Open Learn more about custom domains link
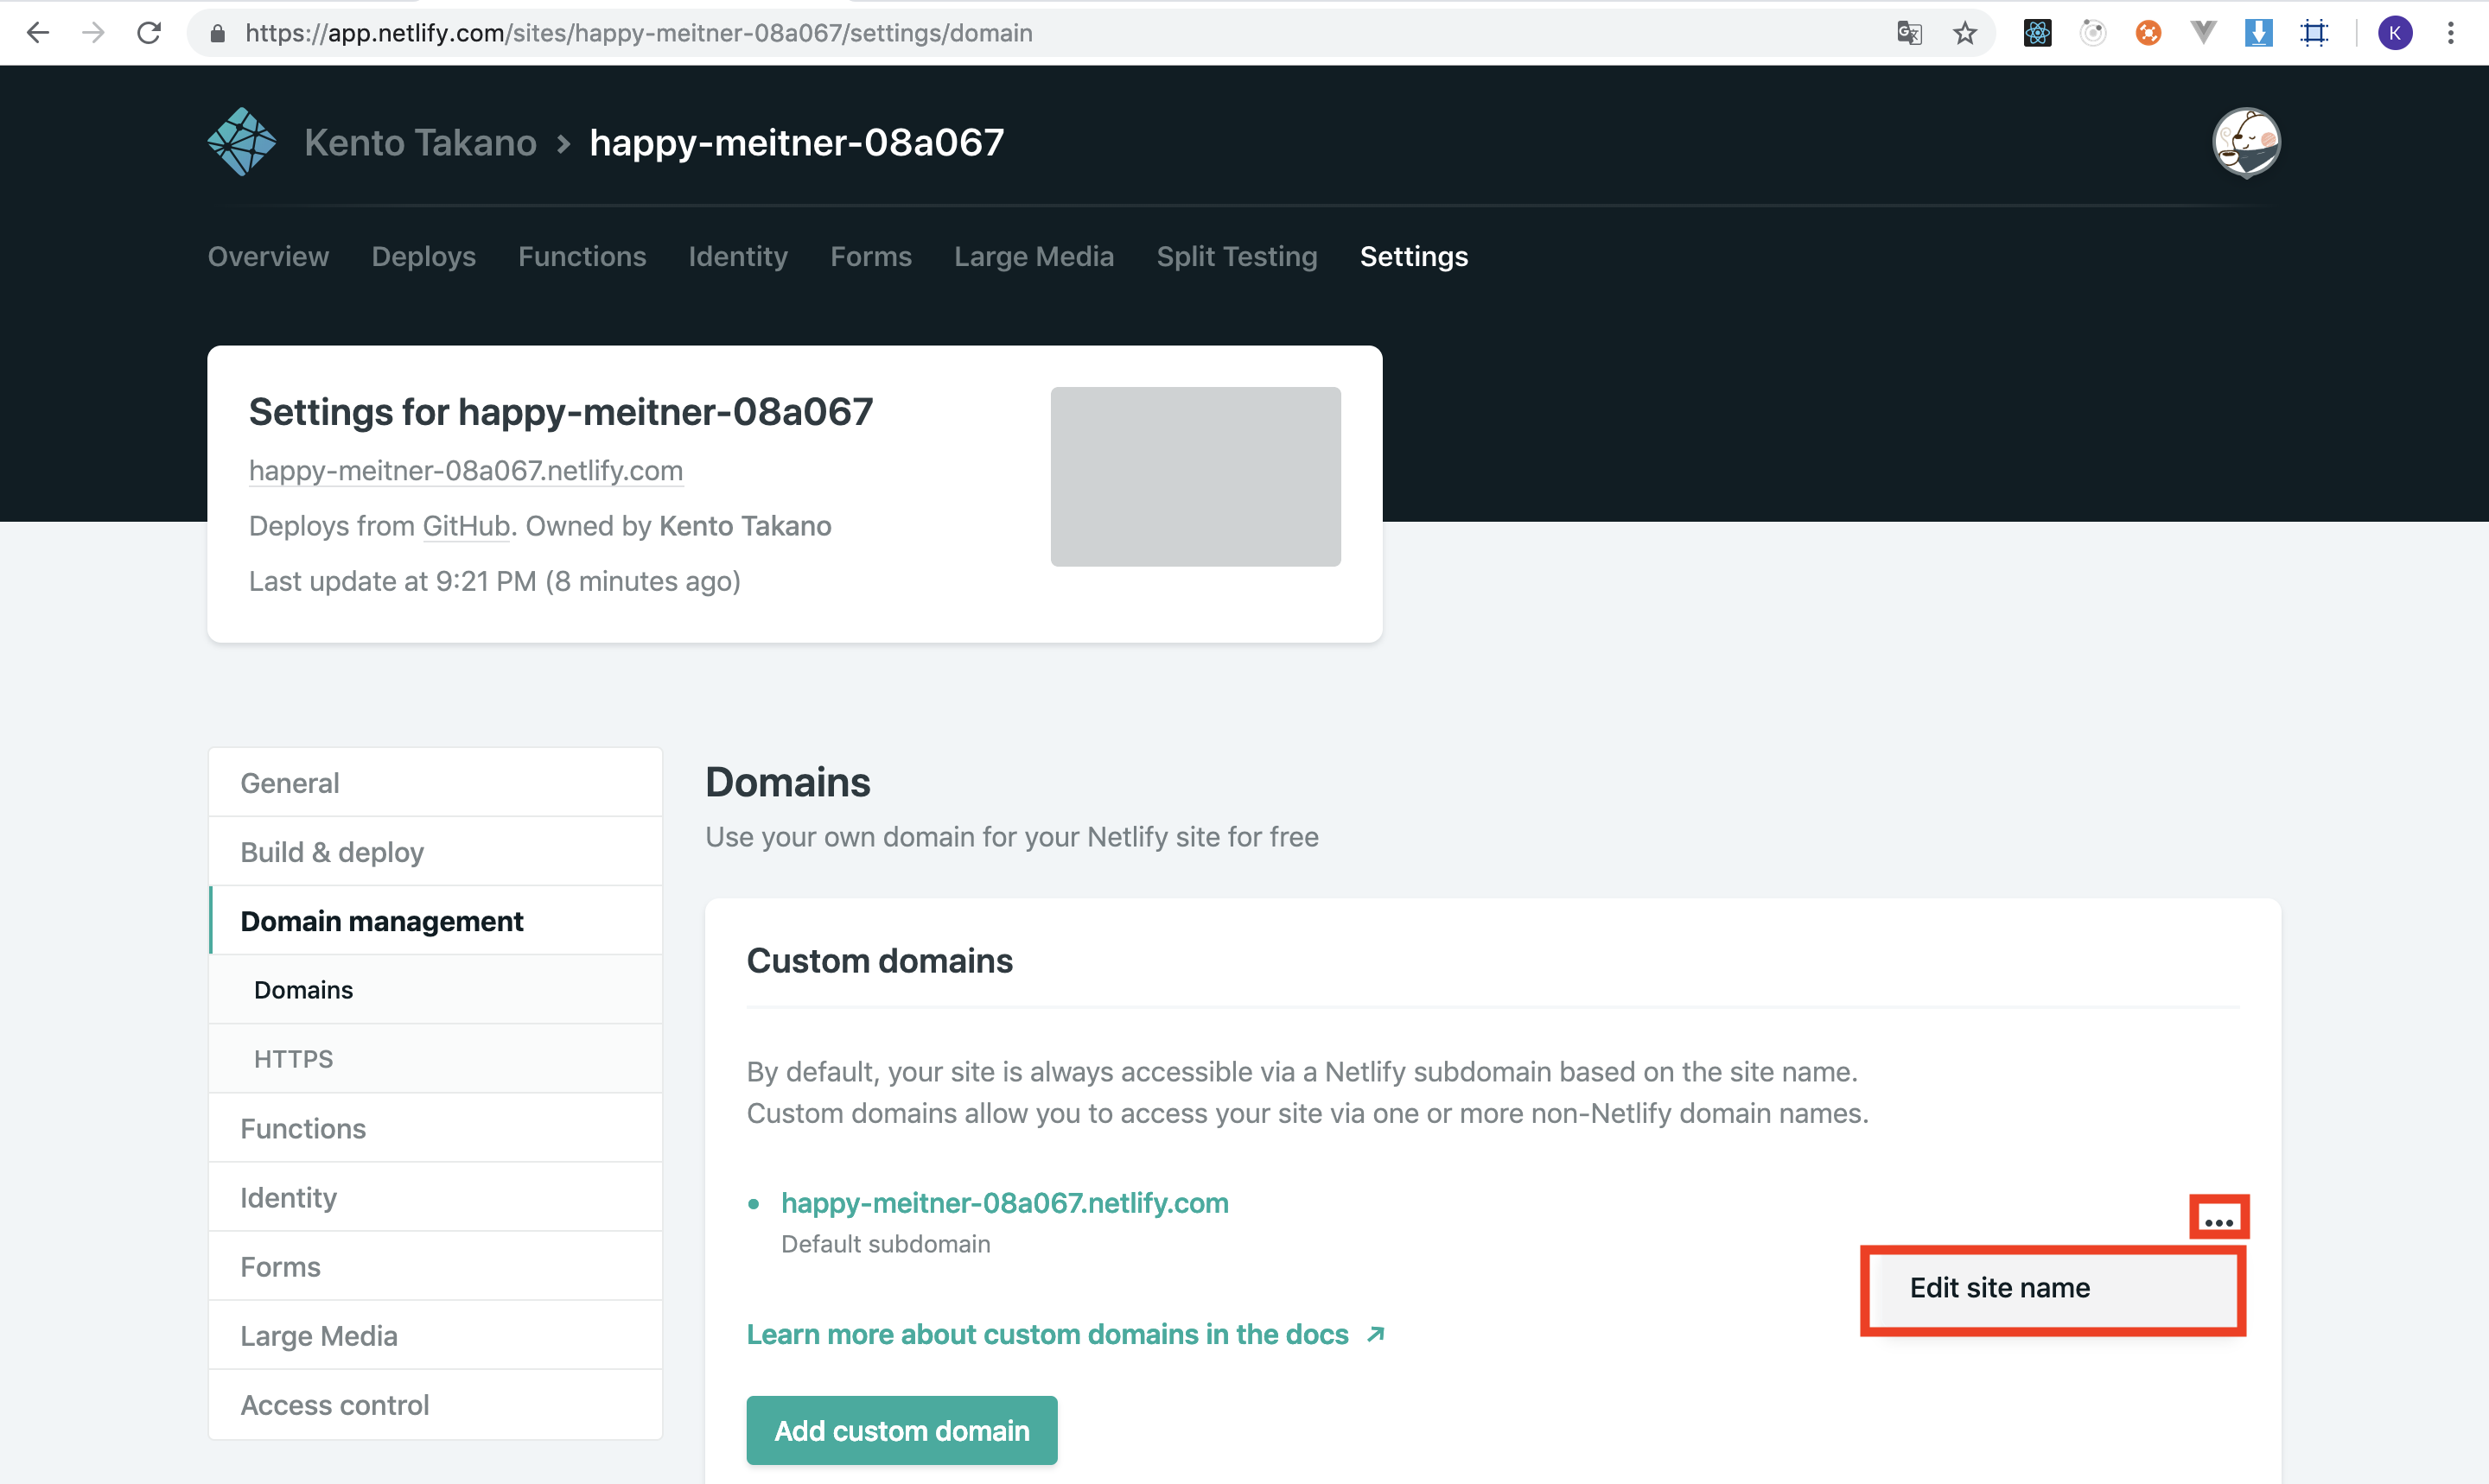 [x=1047, y=1335]
